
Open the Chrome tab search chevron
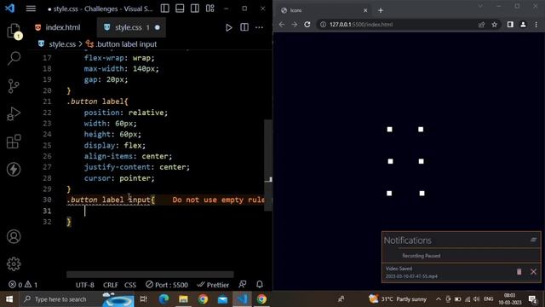click(480, 6)
